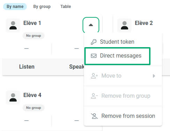Select Student token menu entry

click(x=123, y=42)
